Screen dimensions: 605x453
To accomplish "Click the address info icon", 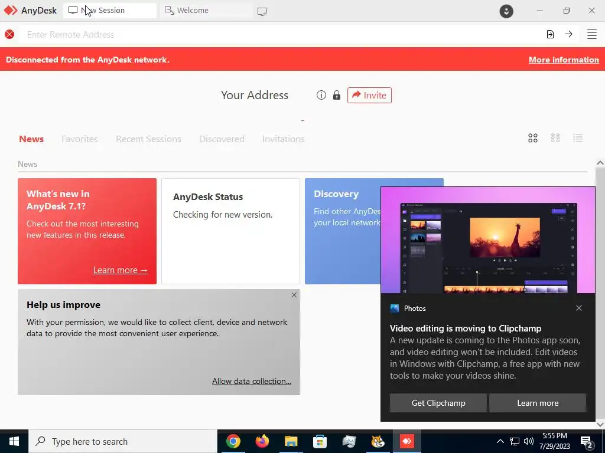I will click(x=321, y=95).
